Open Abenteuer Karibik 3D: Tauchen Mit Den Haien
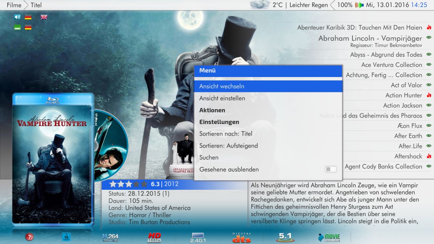This screenshot has height=244, width=434. 359,27
